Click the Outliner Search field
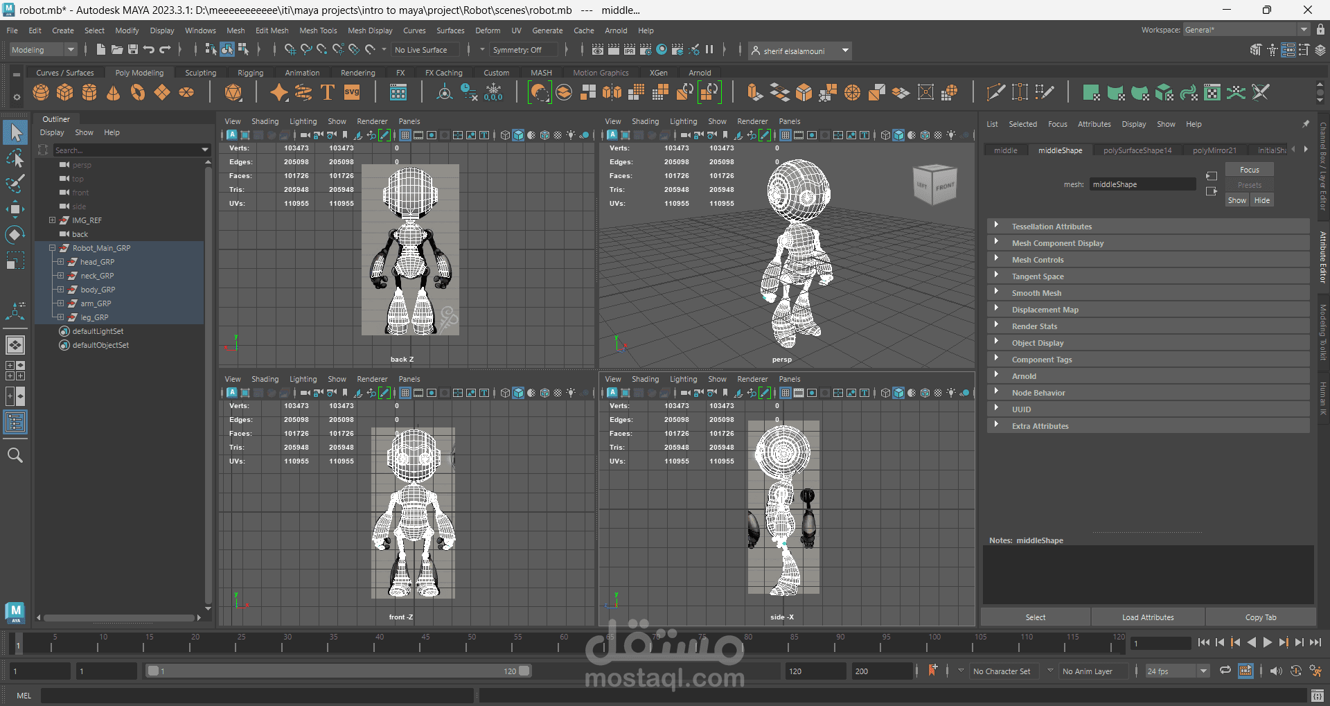Image resolution: width=1330 pixels, height=706 pixels. (132, 150)
